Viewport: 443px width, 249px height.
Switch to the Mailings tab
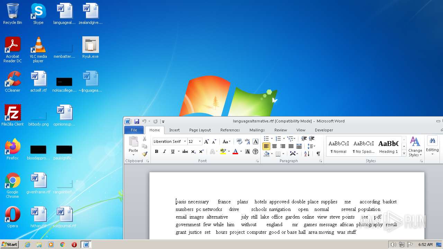click(257, 130)
